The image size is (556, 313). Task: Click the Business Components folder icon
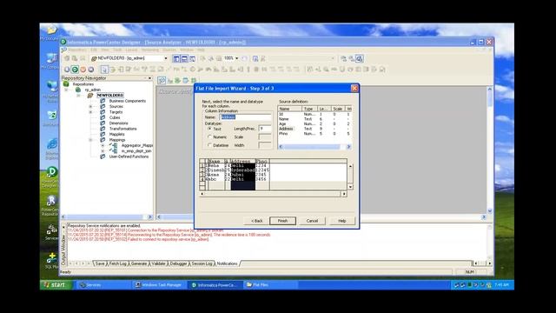103,101
